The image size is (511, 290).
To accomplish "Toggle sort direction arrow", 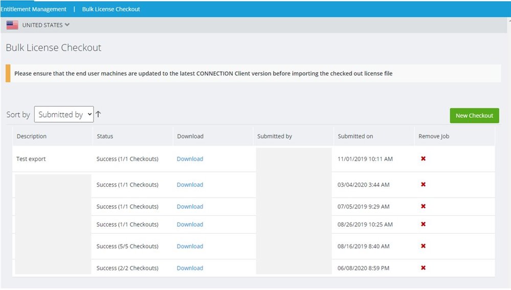I will pos(98,115).
